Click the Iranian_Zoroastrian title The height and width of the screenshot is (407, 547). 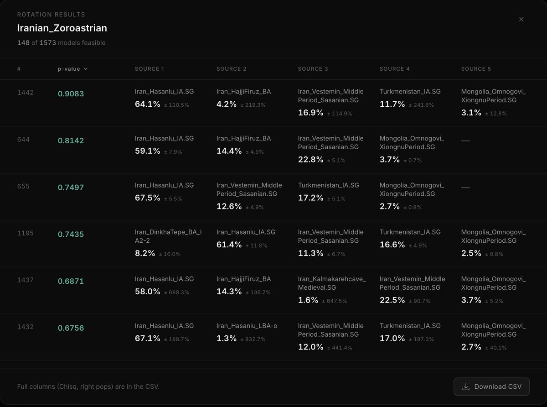coord(62,28)
